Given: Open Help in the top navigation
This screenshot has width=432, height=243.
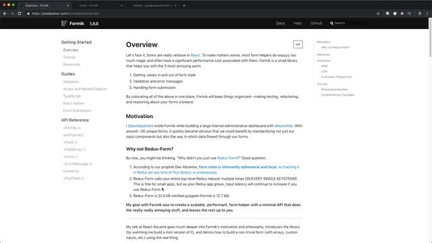Looking at the screenshot, I should click(x=298, y=24).
